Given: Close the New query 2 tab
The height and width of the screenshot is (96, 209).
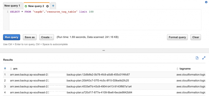Looking at the screenshot, I should point(47,6).
